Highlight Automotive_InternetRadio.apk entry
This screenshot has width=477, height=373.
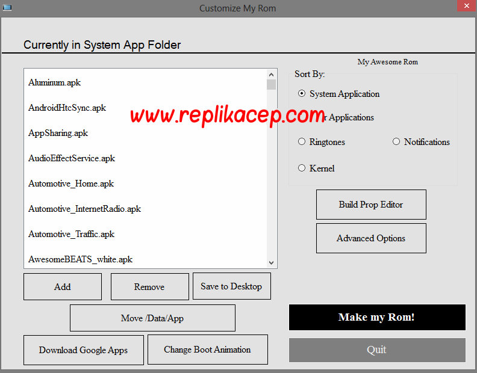pyautogui.click(x=84, y=209)
